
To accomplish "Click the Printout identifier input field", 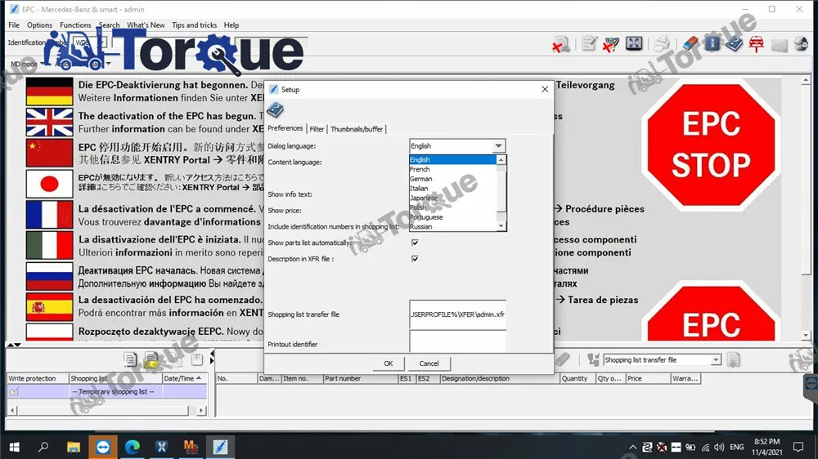I will click(457, 341).
